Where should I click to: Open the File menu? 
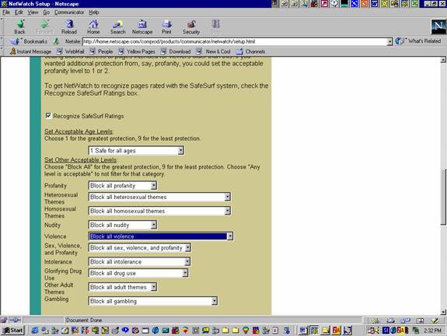(x=6, y=12)
